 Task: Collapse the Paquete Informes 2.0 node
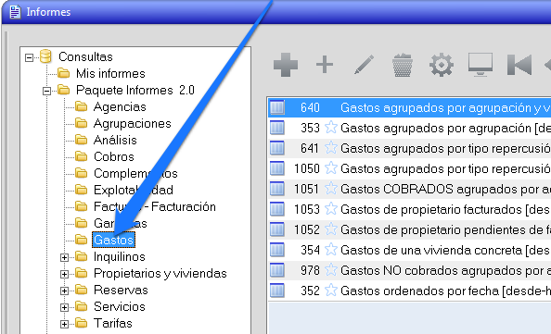tap(46, 91)
